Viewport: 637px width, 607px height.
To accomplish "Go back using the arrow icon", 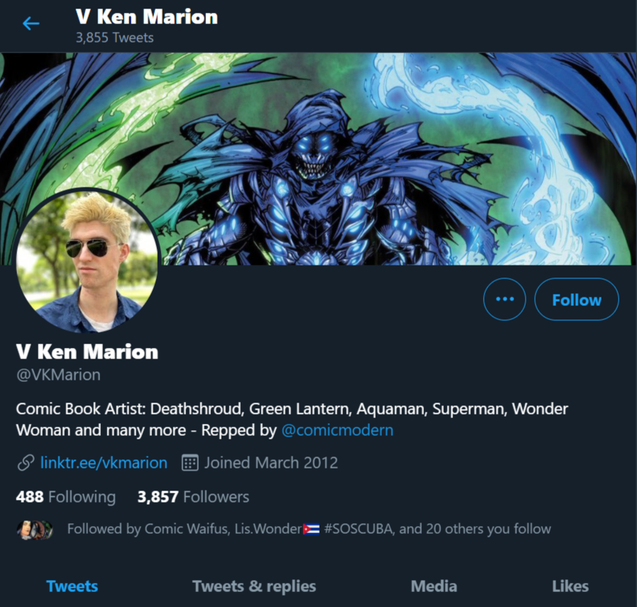I will (31, 23).
